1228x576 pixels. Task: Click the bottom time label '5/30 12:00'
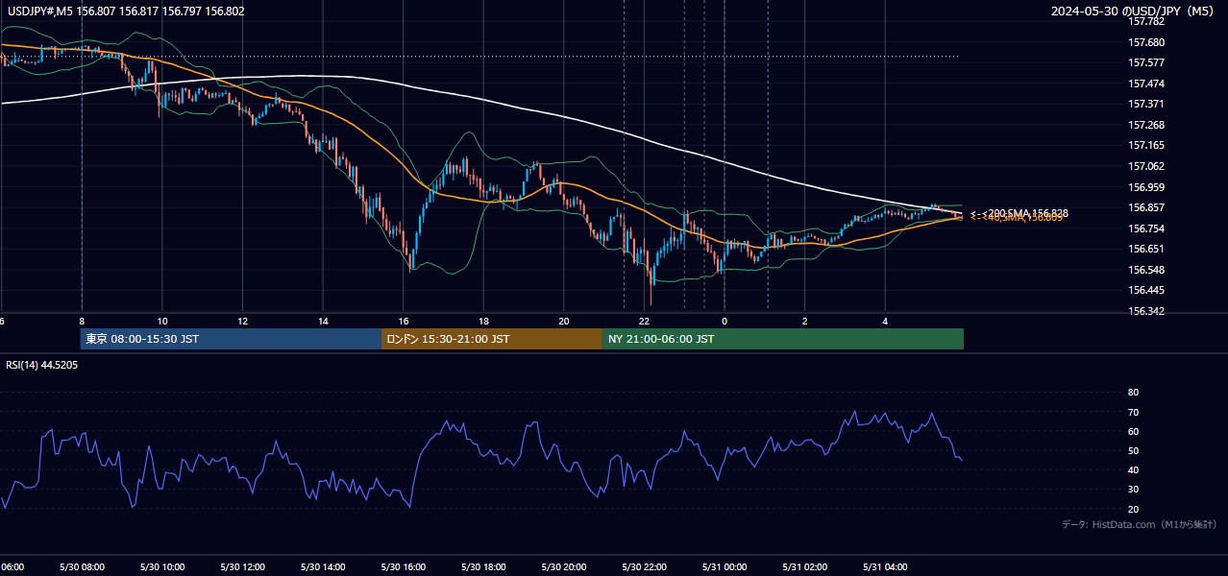click(242, 566)
